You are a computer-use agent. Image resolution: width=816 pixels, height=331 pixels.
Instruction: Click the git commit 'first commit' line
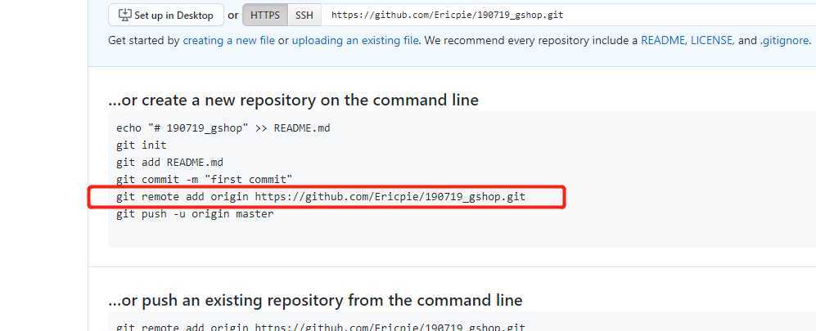coord(204,180)
